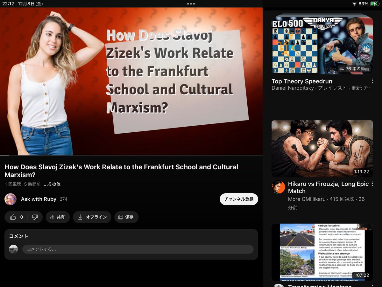Seek using the video progress bar
This screenshot has height=287, width=382.
click(x=131, y=155)
